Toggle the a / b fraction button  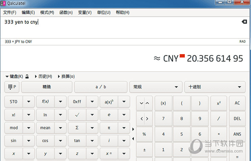tap(101, 87)
